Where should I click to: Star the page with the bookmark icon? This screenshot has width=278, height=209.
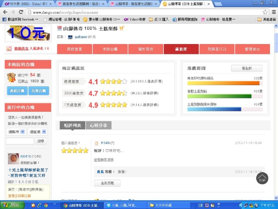pos(265,12)
